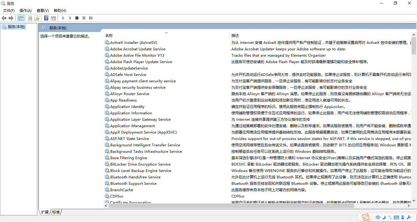Toggle full/half-width punctuation mode

391,217
